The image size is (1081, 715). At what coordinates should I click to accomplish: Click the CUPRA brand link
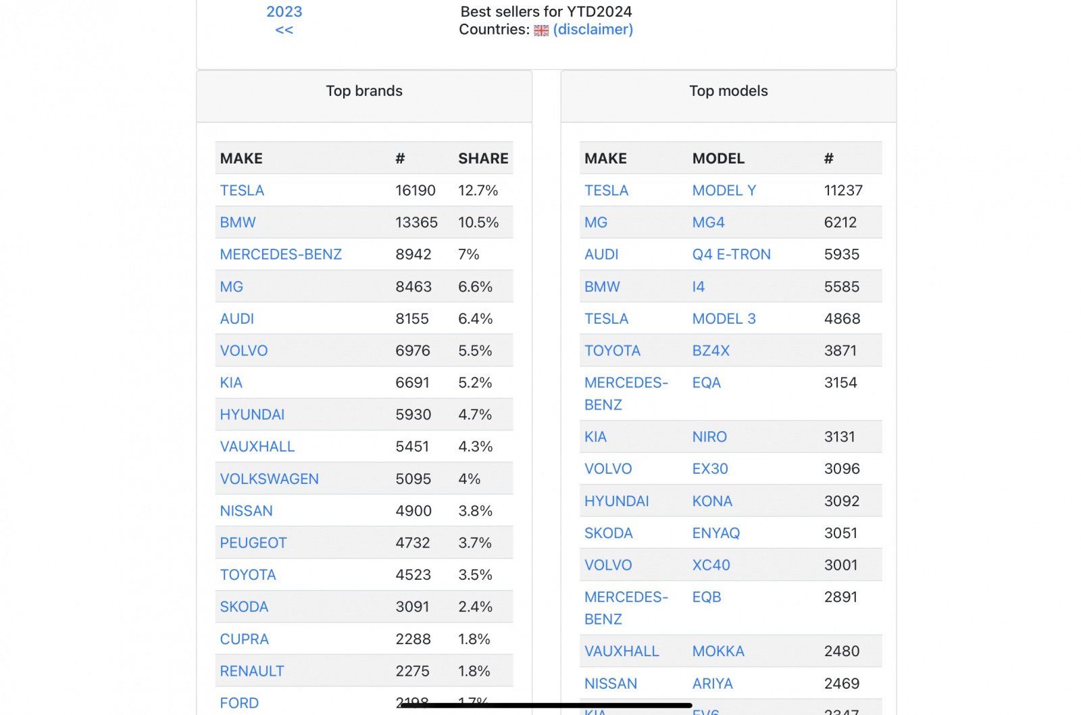click(245, 639)
